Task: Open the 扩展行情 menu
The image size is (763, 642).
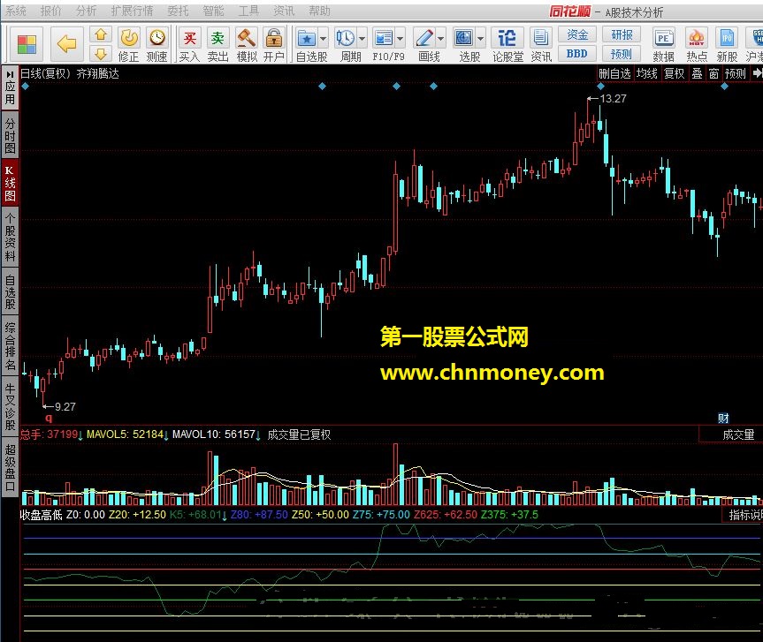Action: (x=132, y=11)
